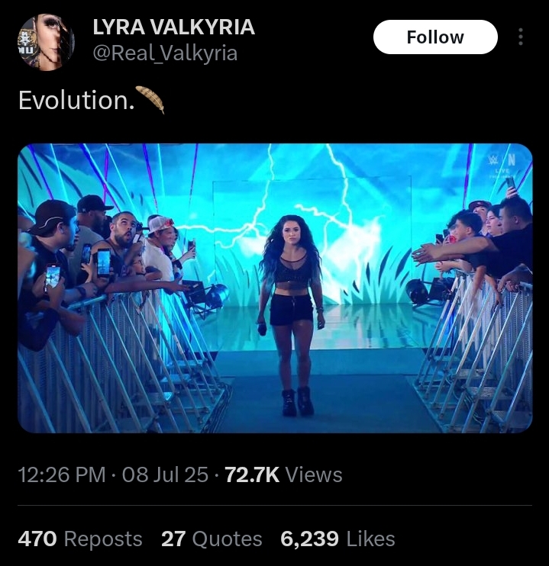This screenshot has height=566, width=549.
Task: Open Lyra Valkyria's profile picture
Action: click(47, 43)
